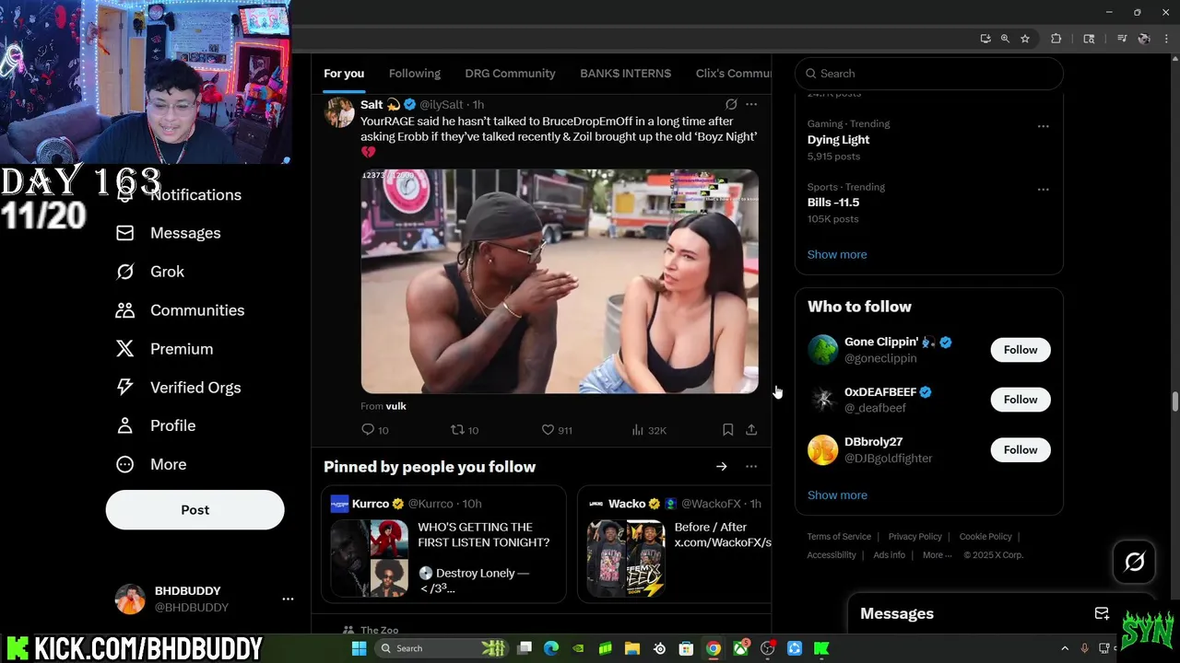This screenshot has height=663, width=1180.
Task: Follow Gone Clippin'
Action: click(1021, 350)
